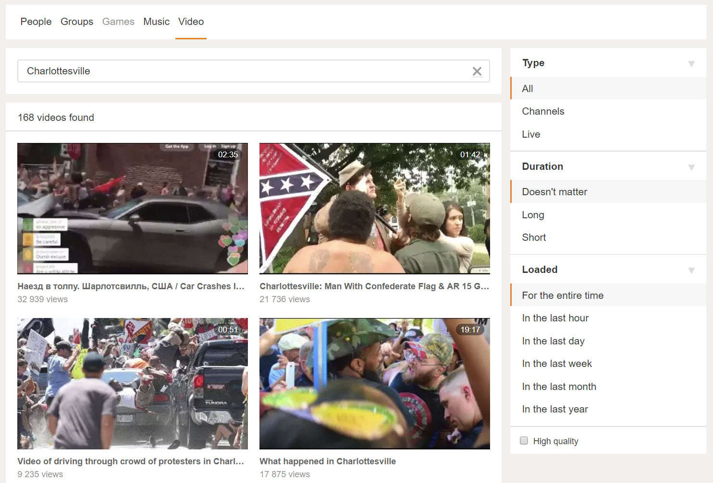Collapse the Type filter section
Image resolution: width=713 pixels, height=483 pixels.
click(x=691, y=63)
